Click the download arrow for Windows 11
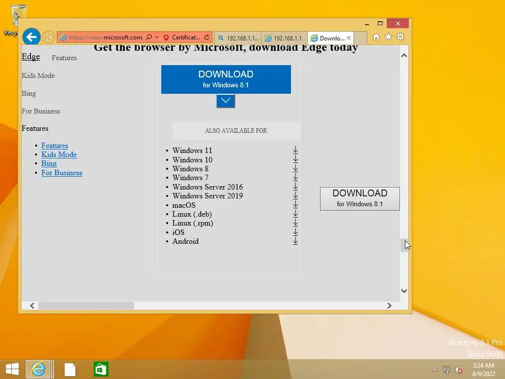Image resolution: width=505 pixels, height=379 pixels. click(x=295, y=150)
